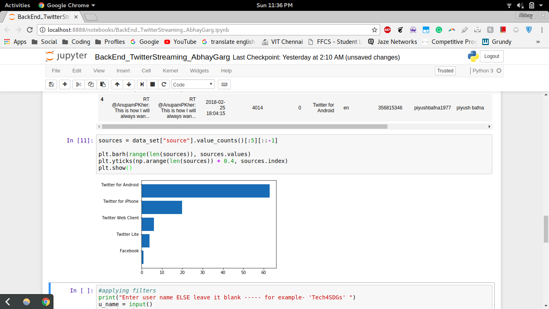Bookmark this page with star icon
Image resolution: width=549 pixels, height=309 pixels.
pyautogui.click(x=375, y=30)
